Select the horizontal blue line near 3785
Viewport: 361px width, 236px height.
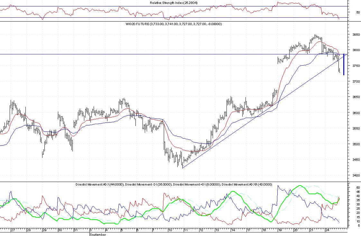pos(174,54)
